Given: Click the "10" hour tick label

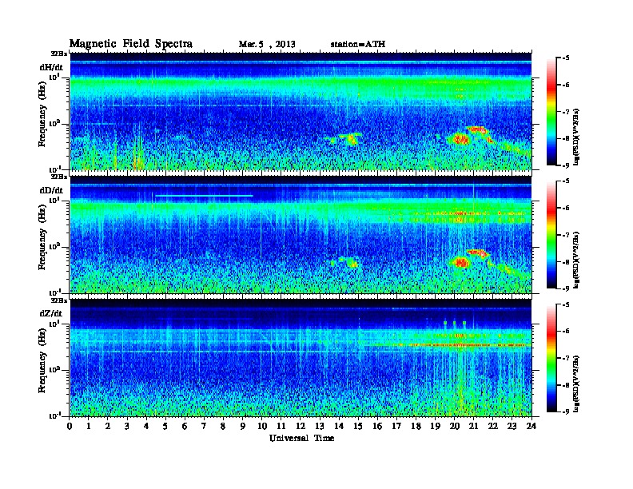Looking at the screenshot, I should [262, 426].
